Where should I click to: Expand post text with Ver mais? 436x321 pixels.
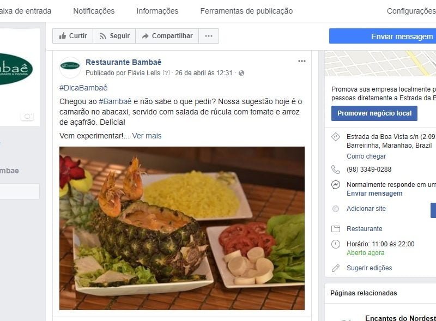coord(147,136)
